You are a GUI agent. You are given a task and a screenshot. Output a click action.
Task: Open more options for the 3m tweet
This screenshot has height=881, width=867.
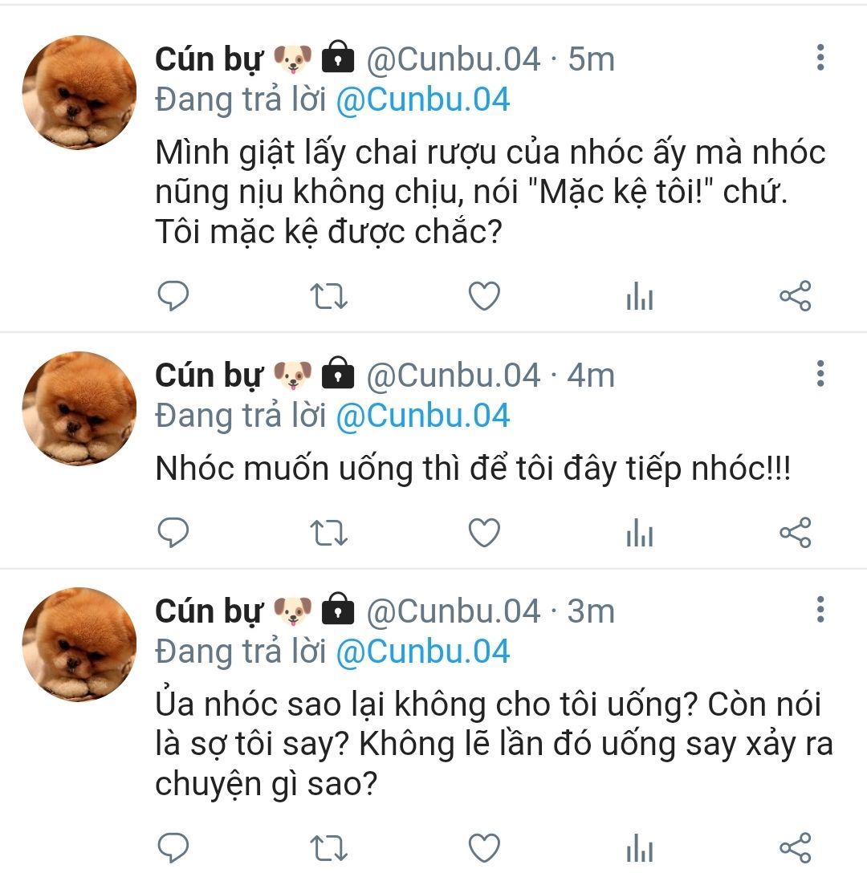pos(820,610)
